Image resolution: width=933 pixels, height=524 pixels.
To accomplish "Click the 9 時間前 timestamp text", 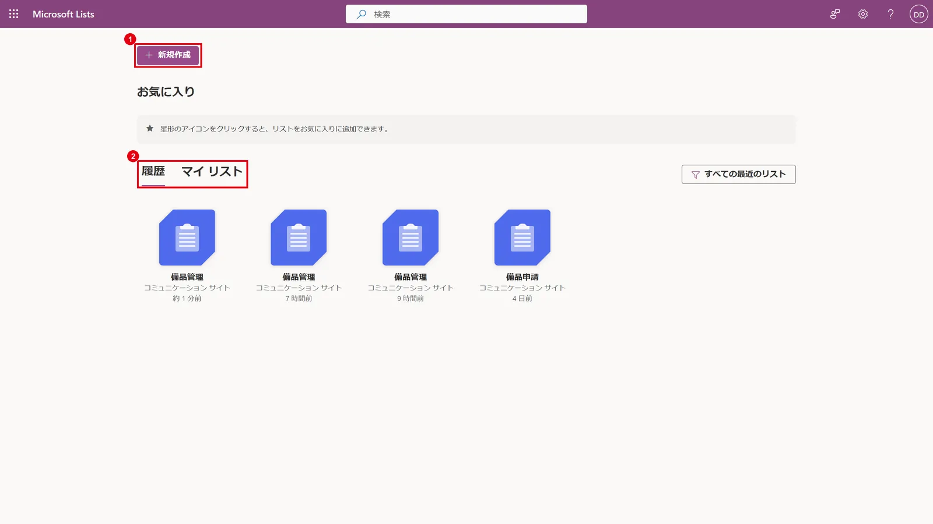I will (411, 298).
